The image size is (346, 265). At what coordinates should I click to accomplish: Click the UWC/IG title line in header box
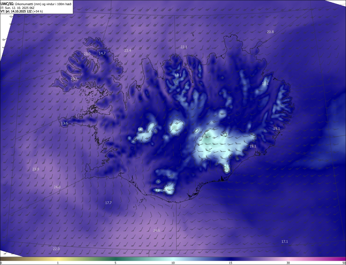[x=36, y=4]
